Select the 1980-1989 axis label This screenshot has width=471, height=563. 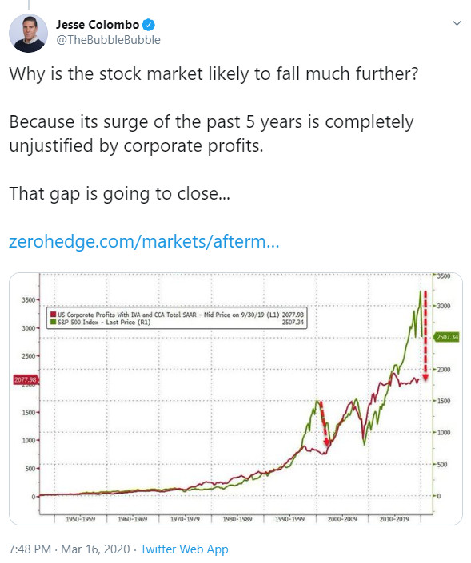[237, 519]
